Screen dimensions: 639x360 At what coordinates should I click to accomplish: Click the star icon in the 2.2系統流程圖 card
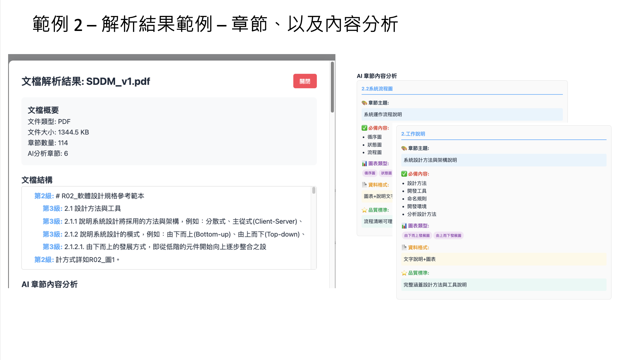coord(364,210)
